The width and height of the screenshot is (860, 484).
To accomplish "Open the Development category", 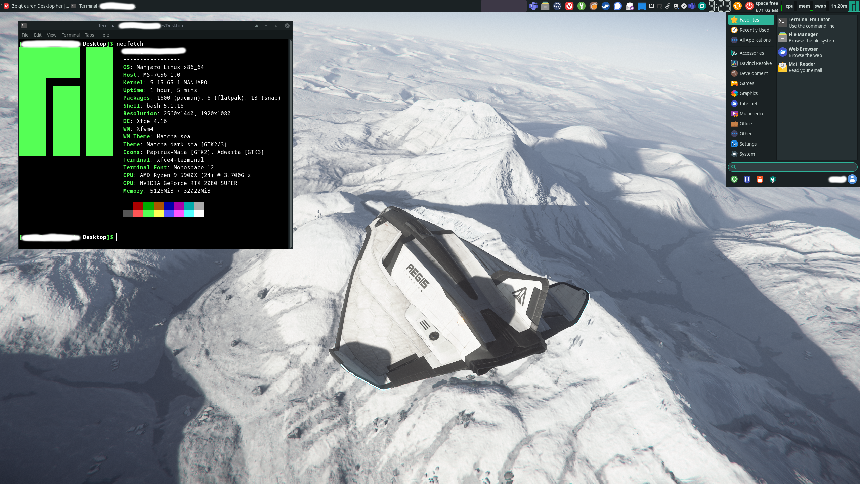I will (x=751, y=73).
